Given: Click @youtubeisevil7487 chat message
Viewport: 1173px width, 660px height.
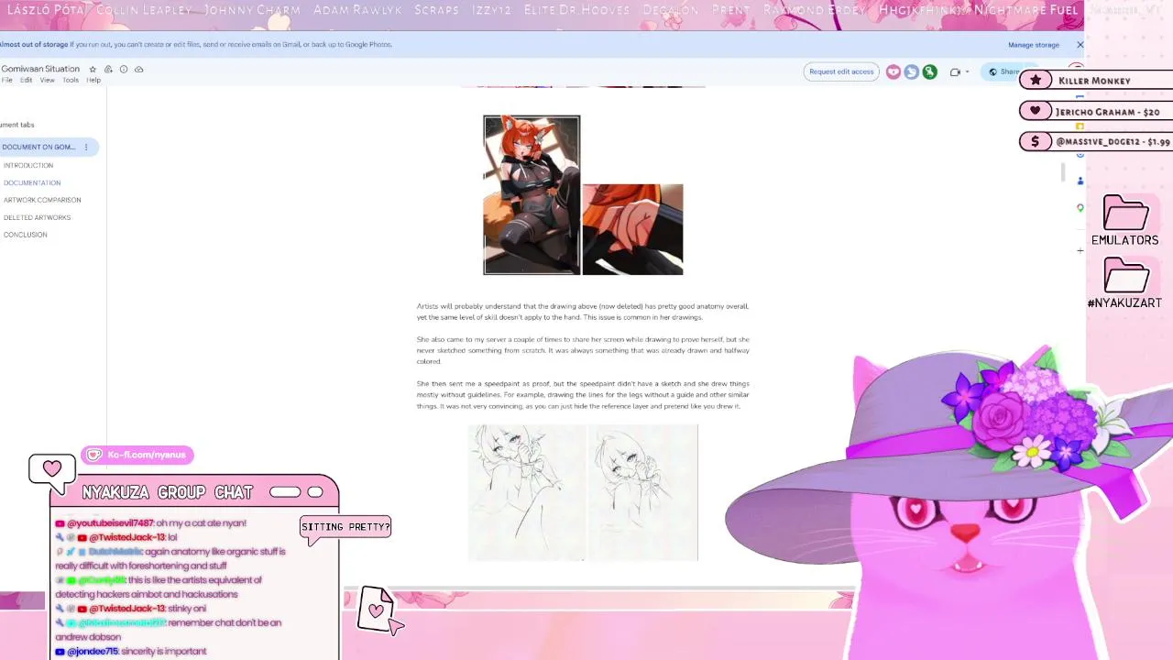Looking at the screenshot, I should click(x=151, y=522).
